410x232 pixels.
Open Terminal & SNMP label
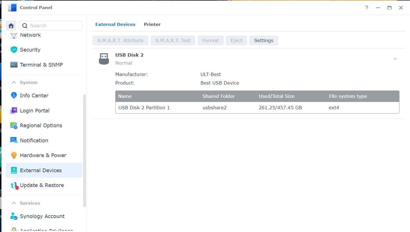[41, 65]
